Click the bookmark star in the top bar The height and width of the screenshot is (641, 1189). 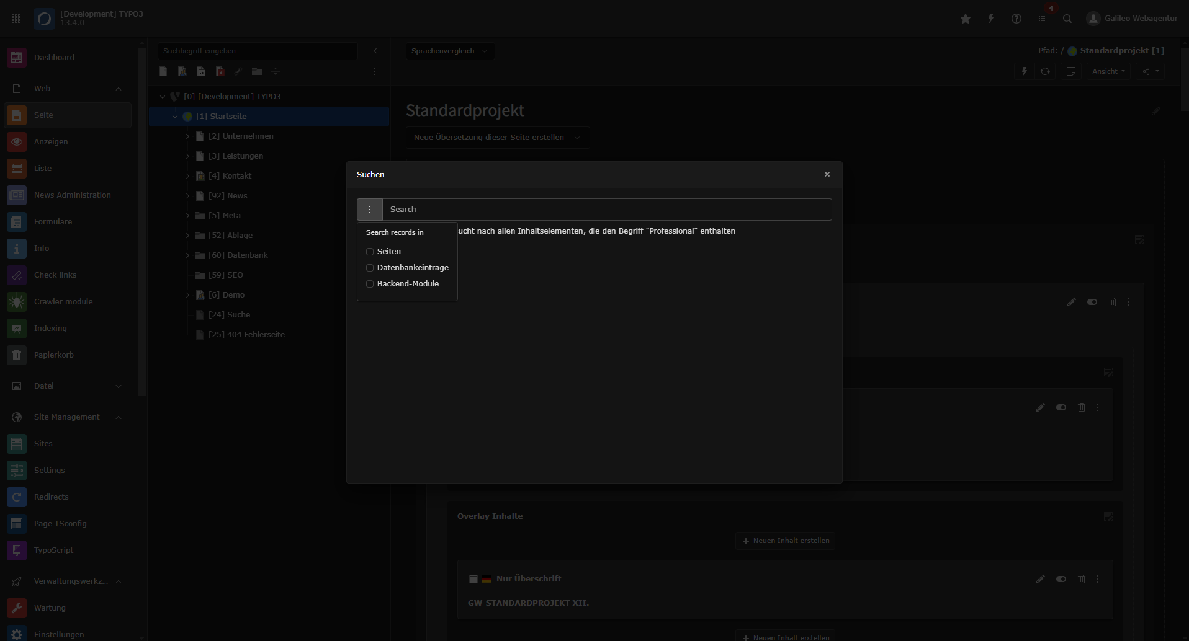[965, 19]
